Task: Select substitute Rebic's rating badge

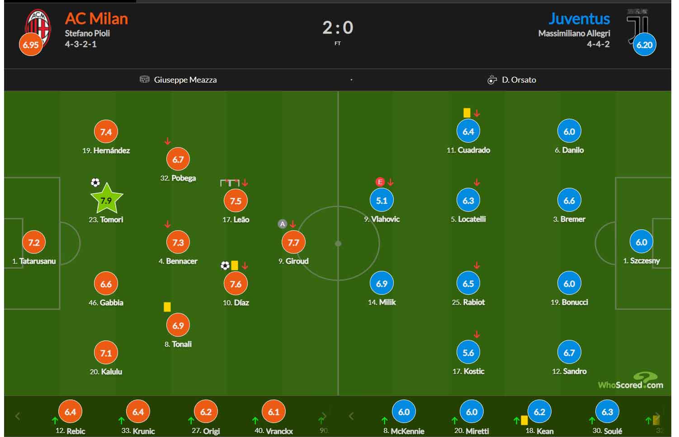Action: point(70,412)
